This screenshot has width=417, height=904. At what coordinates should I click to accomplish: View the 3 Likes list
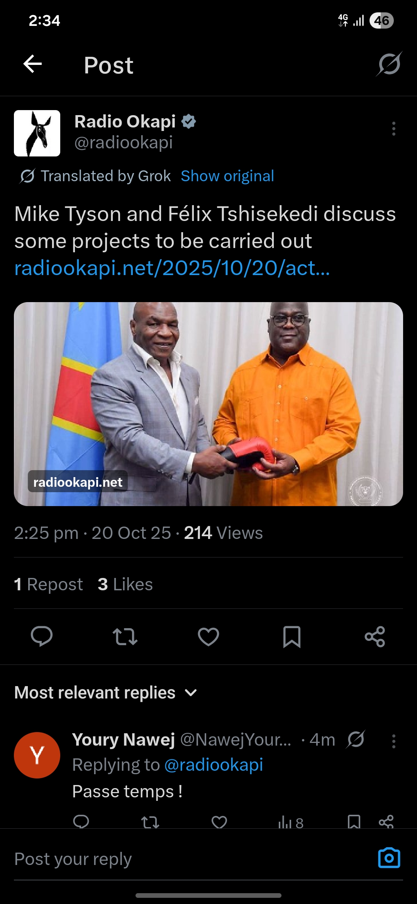pyautogui.click(x=125, y=584)
